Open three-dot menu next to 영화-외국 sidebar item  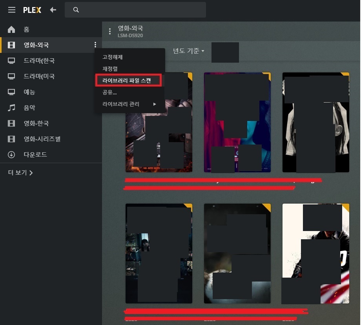95,45
